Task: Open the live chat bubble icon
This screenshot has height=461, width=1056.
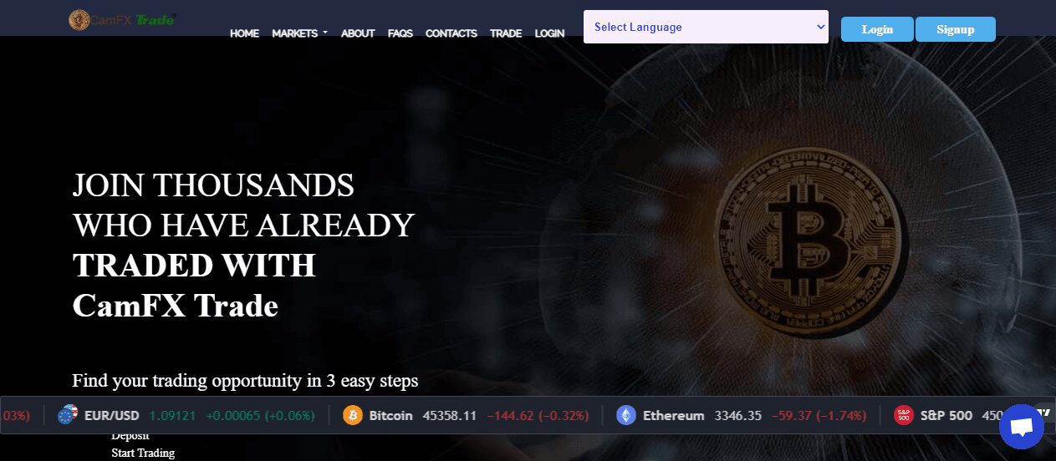Action: pyautogui.click(x=1021, y=427)
